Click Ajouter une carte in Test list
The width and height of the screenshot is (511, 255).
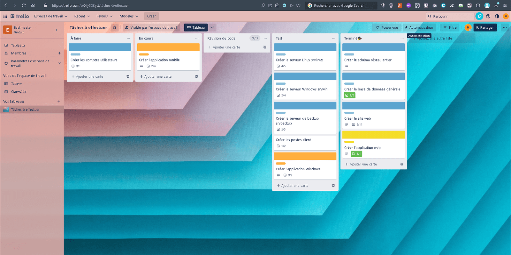293,186
